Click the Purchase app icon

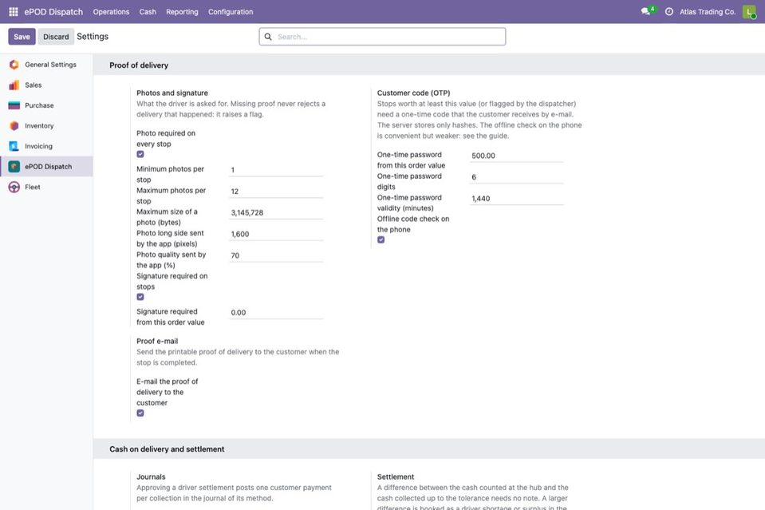(14, 105)
